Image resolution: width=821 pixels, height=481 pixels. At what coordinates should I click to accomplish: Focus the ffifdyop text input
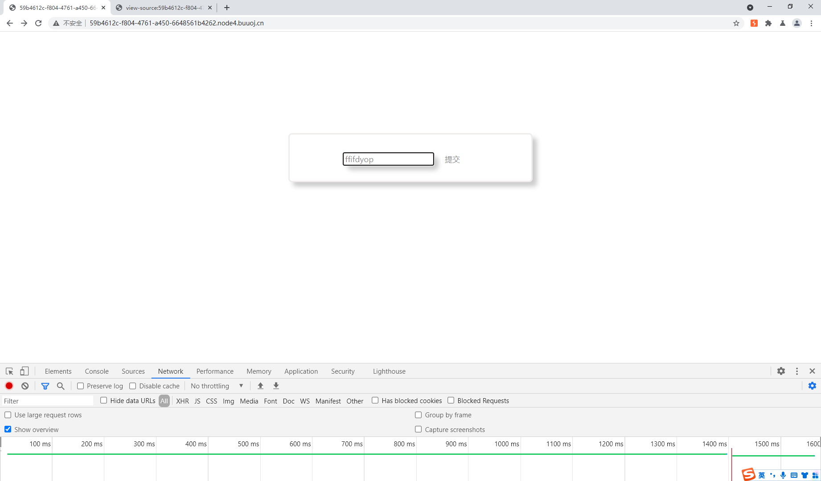(x=388, y=159)
